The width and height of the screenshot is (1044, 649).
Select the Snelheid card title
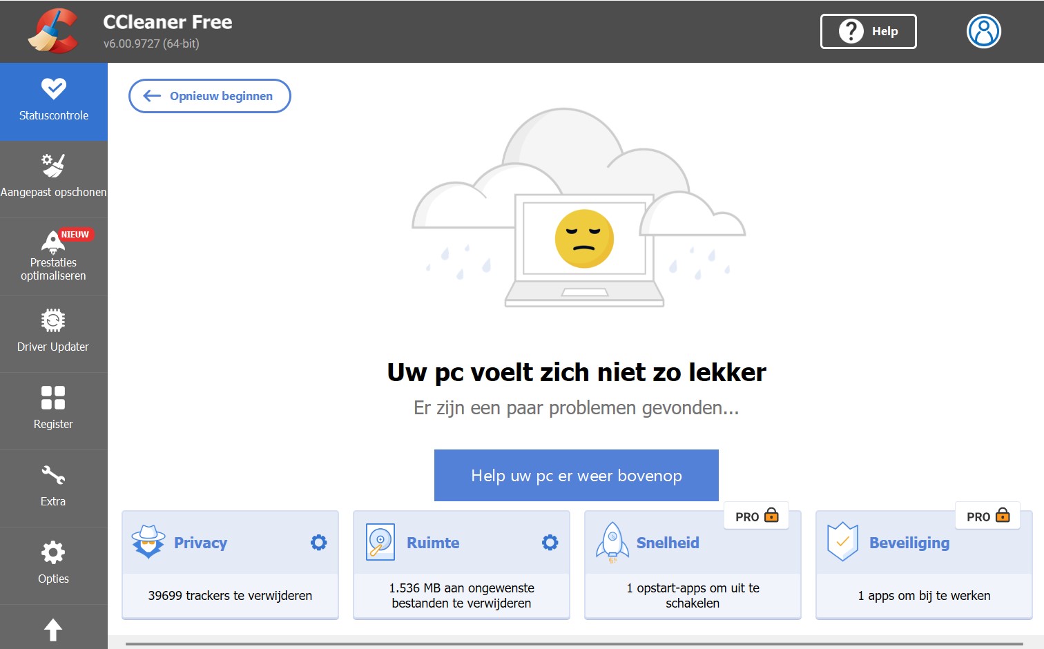(x=668, y=543)
